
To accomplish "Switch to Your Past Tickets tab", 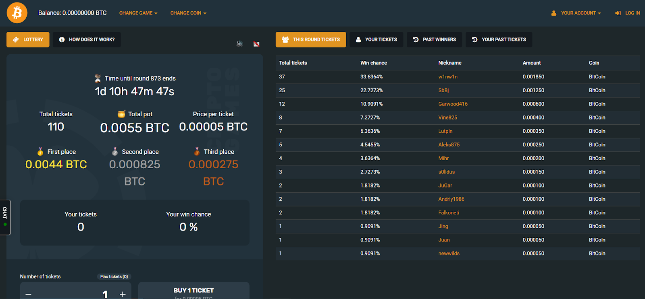I will (x=499, y=39).
